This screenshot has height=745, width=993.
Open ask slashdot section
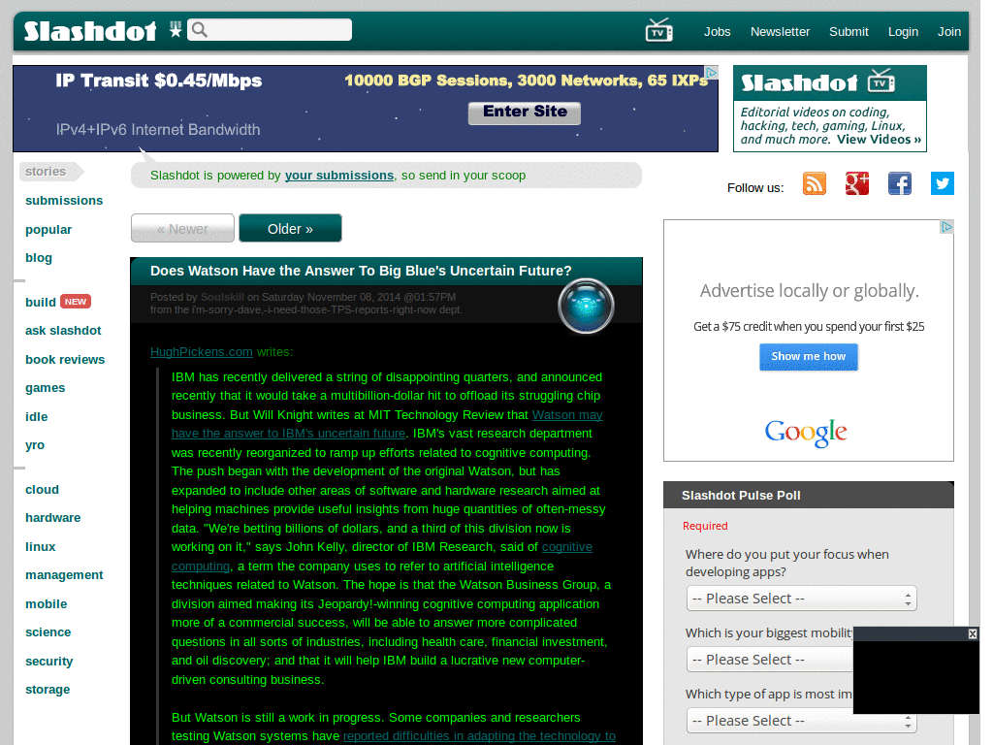click(63, 331)
